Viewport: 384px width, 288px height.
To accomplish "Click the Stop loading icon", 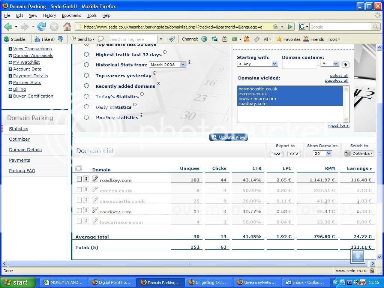I will pyautogui.click(x=54, y=27).
